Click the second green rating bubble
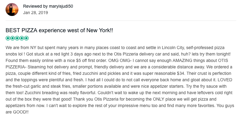The image size is (240, 119). point(12,38)
